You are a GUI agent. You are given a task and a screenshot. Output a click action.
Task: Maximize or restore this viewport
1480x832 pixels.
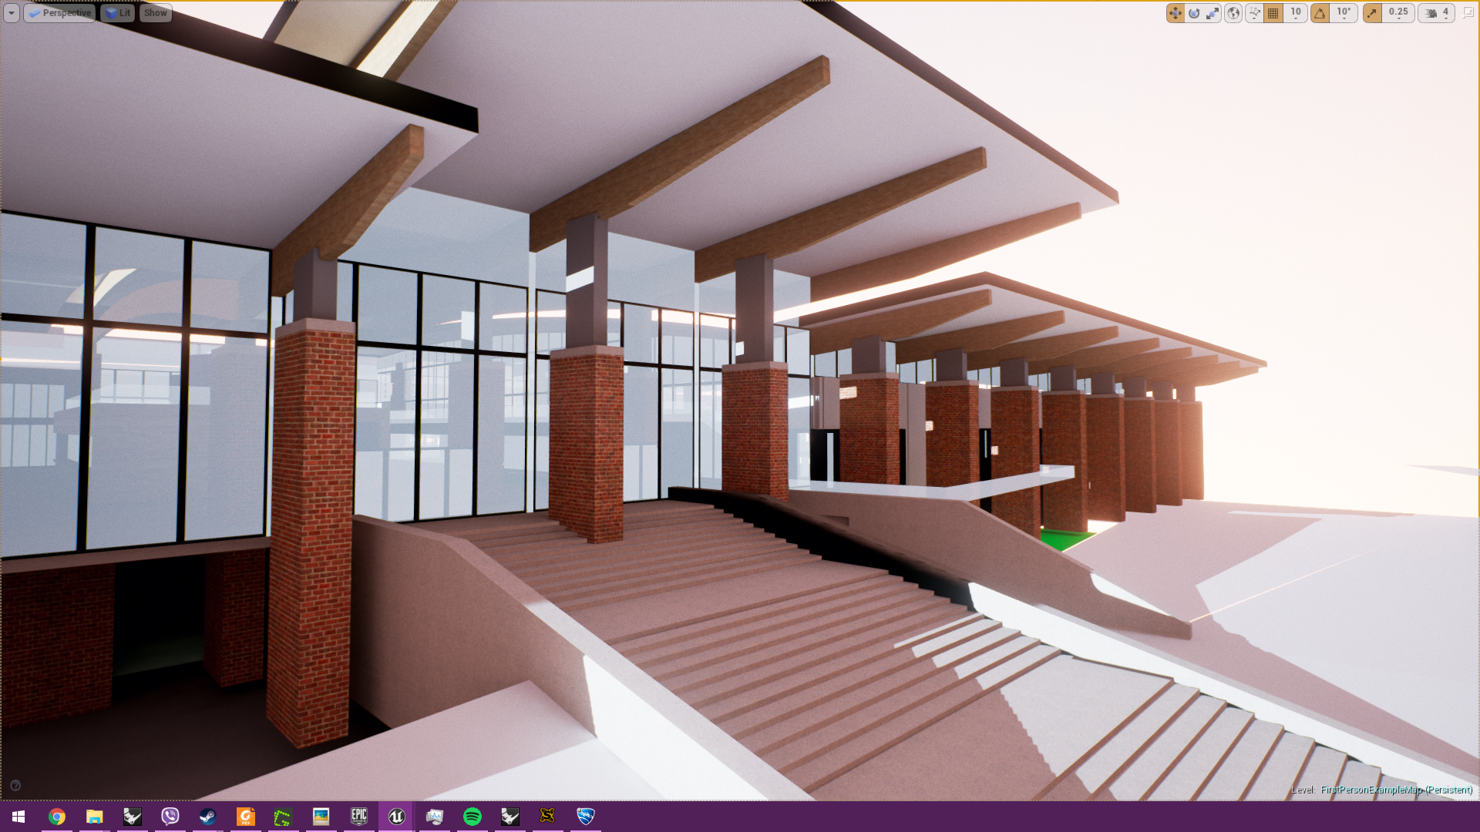point(1468,13)
